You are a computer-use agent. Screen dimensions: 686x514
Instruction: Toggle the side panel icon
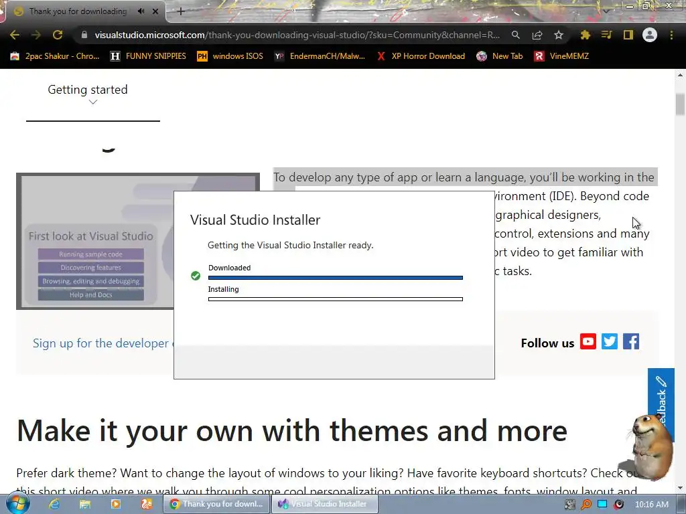[x=628, y=35]
